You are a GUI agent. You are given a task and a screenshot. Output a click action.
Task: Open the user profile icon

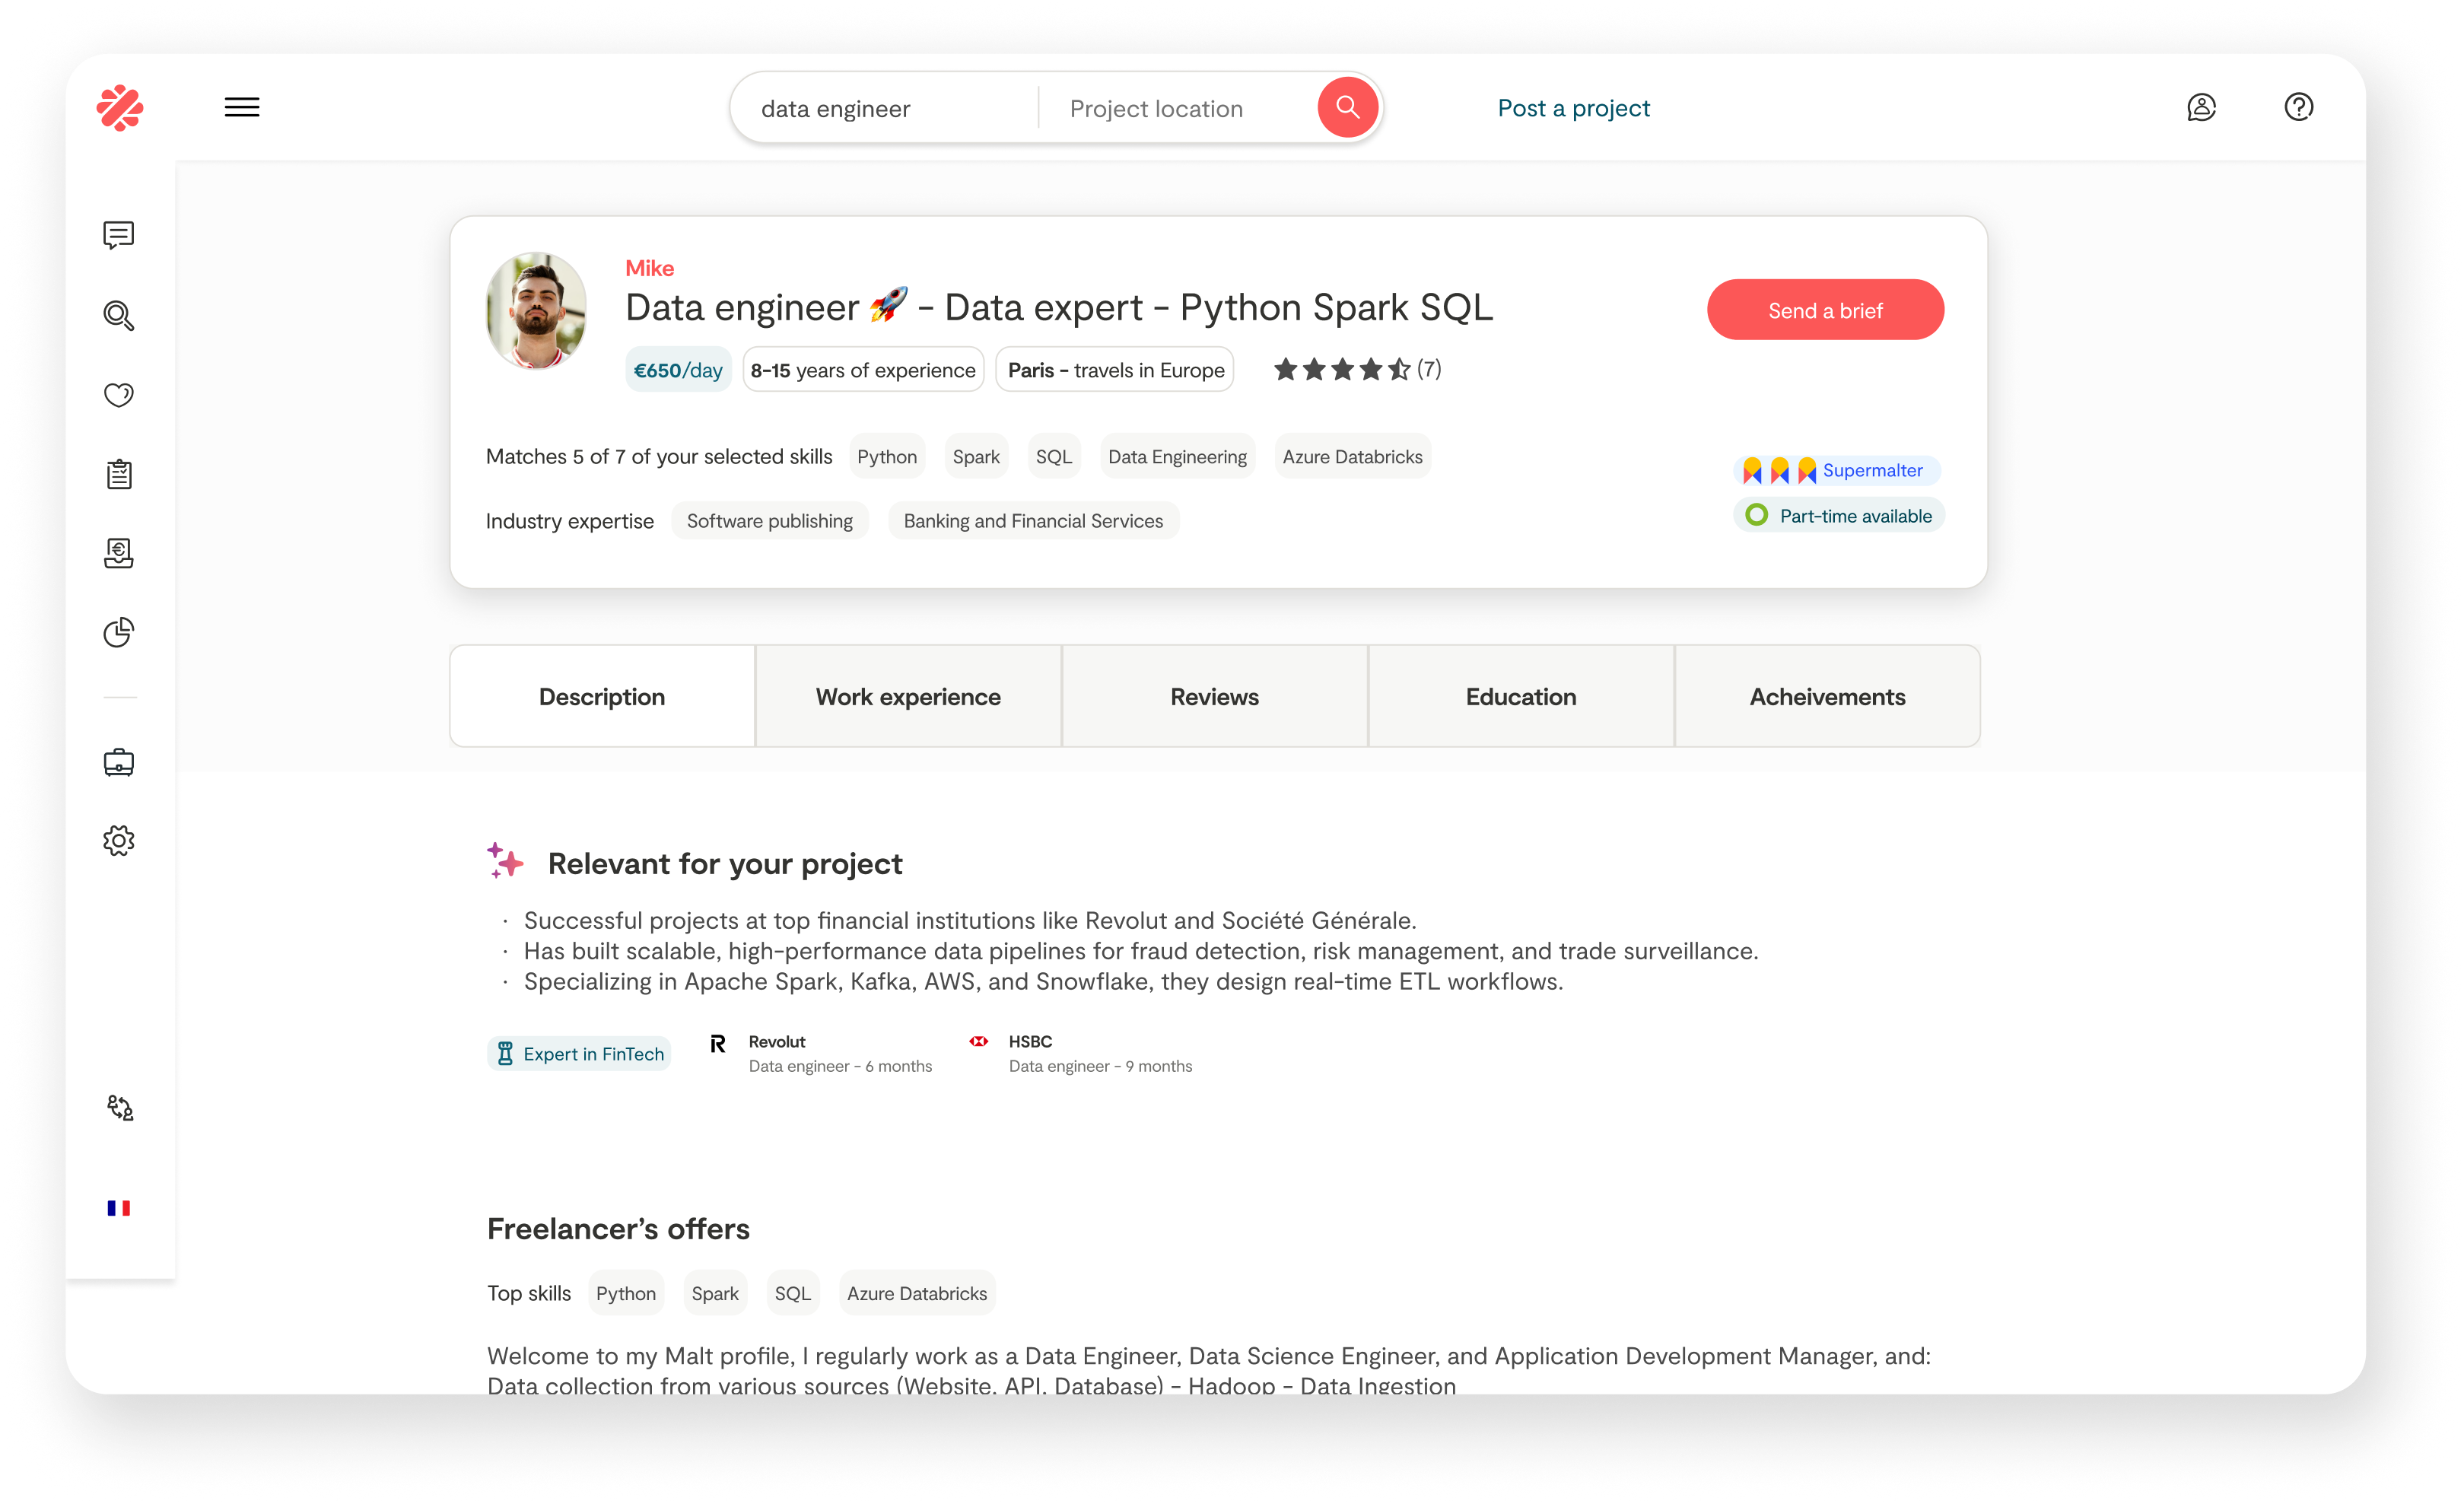[x=2201, y=107]
